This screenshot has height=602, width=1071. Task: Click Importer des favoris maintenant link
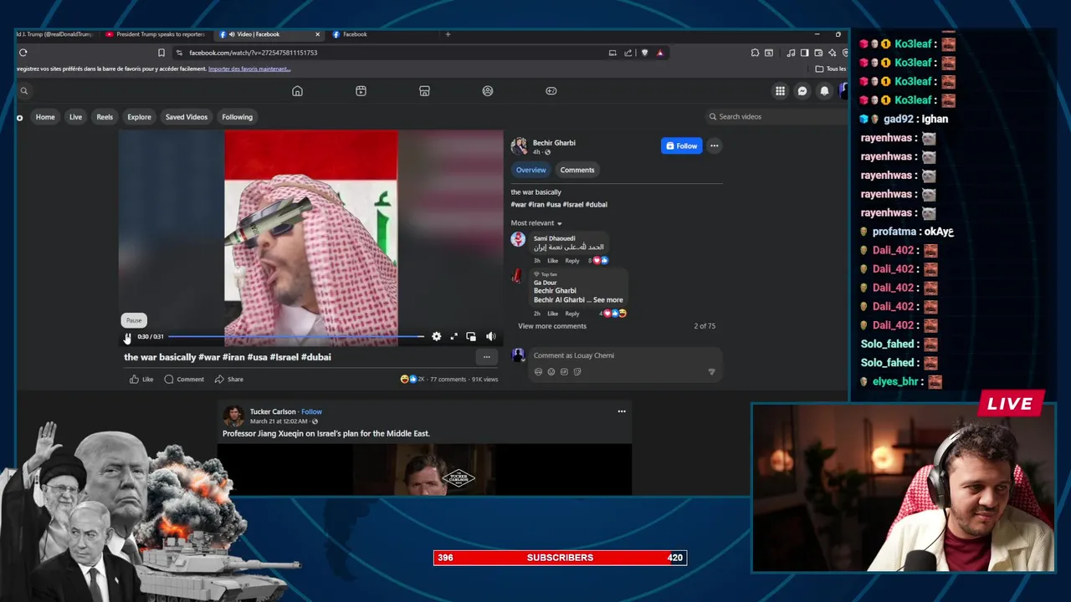(249, 69)
